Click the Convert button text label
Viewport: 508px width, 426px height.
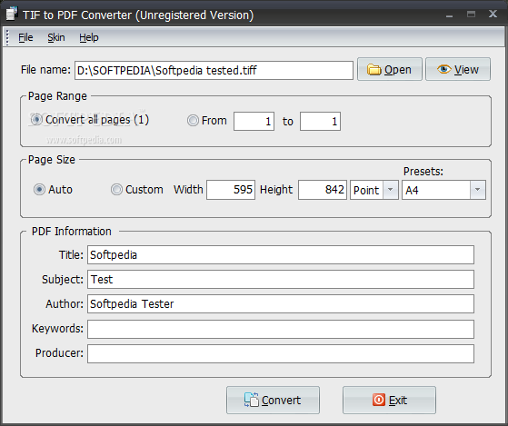coord(281,400)
